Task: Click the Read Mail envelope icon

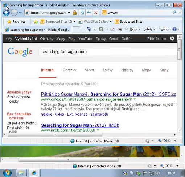Action: tap(112, 29)
